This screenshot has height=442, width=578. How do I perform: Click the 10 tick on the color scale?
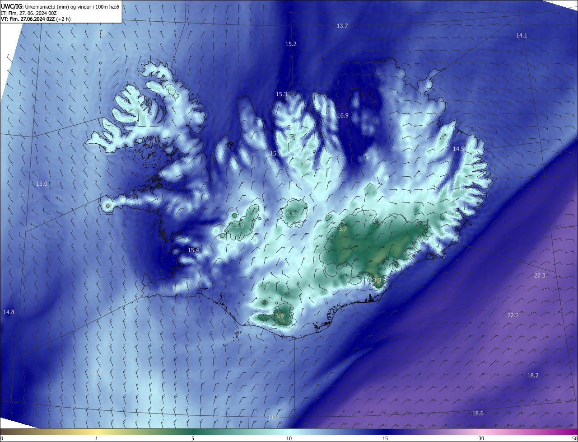tap(289, 438)
